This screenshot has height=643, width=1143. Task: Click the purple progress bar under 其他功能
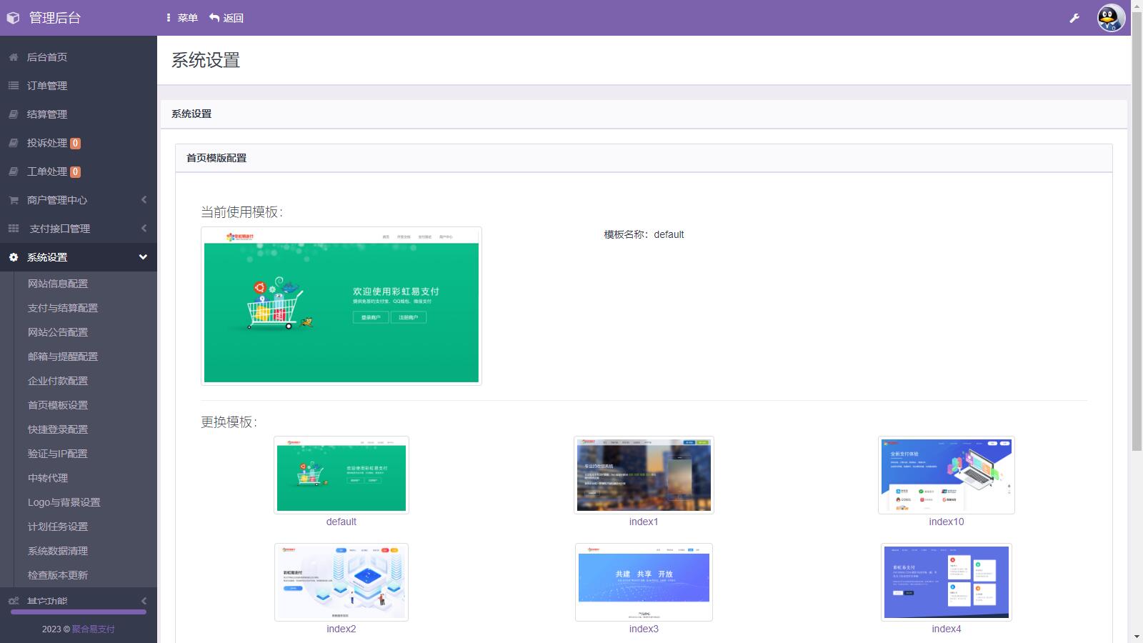[79, 612]
